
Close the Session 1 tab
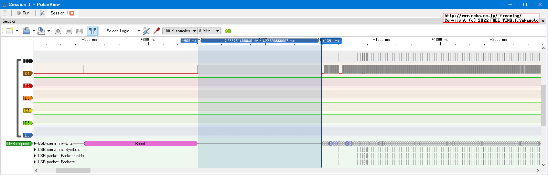coord(72,13)
